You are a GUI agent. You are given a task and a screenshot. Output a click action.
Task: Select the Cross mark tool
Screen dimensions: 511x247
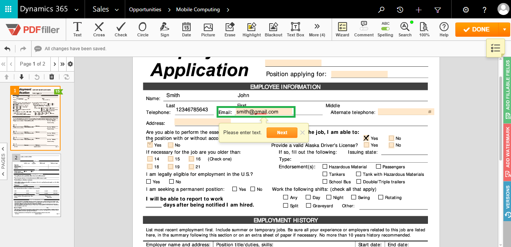pos(99,29)
